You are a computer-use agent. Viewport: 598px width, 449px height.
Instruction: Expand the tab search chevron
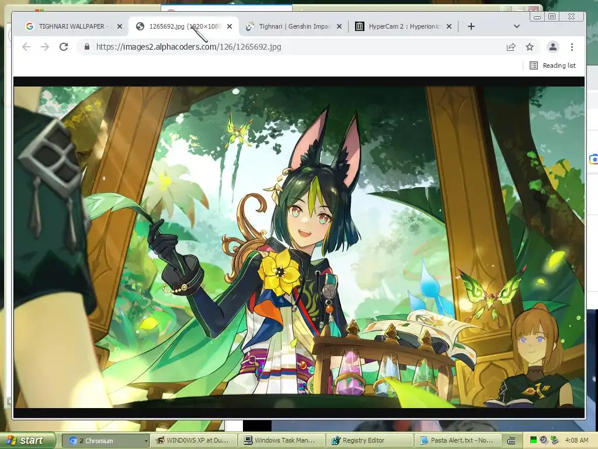pos(517,26)
